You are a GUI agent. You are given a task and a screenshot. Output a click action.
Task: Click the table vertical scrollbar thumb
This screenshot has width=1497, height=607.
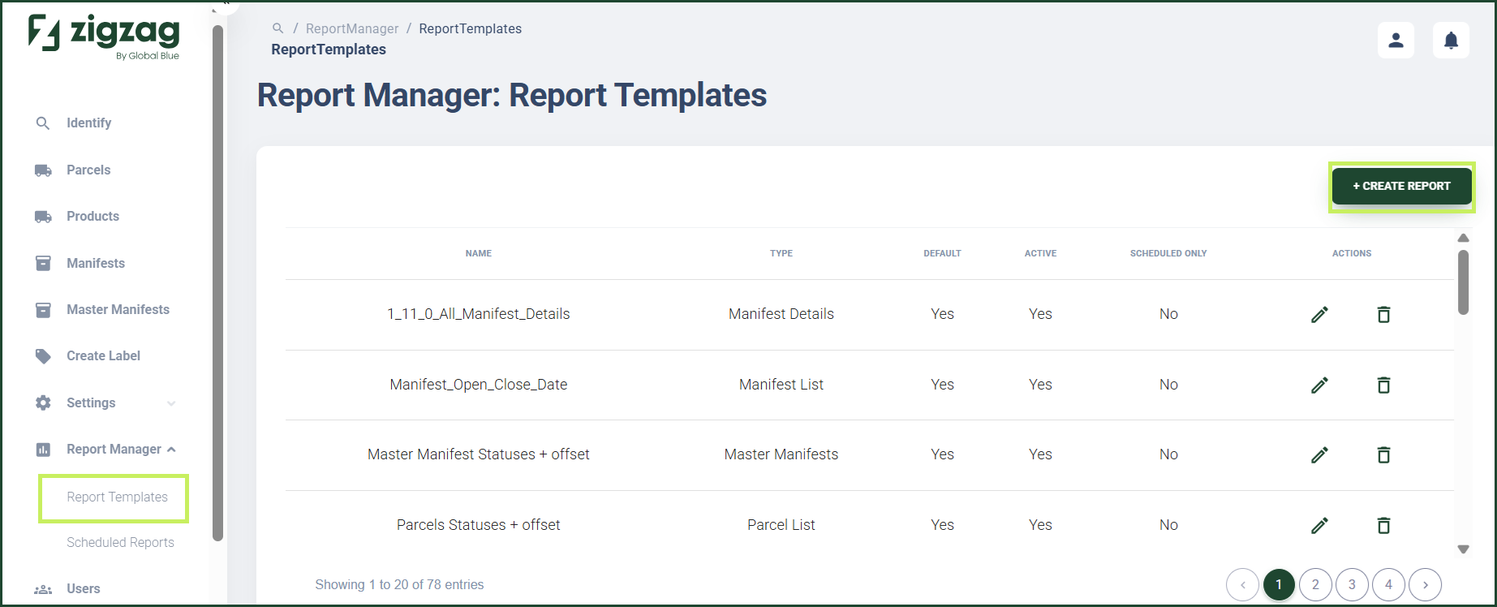pos(1463,282)
